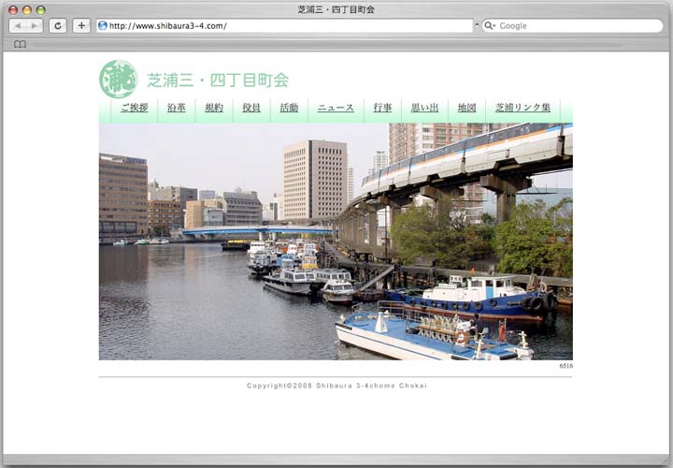Select the 活動 menu item
Image resolution: width=673 pixels, height=468 pixels.
[x=289, y=108]
